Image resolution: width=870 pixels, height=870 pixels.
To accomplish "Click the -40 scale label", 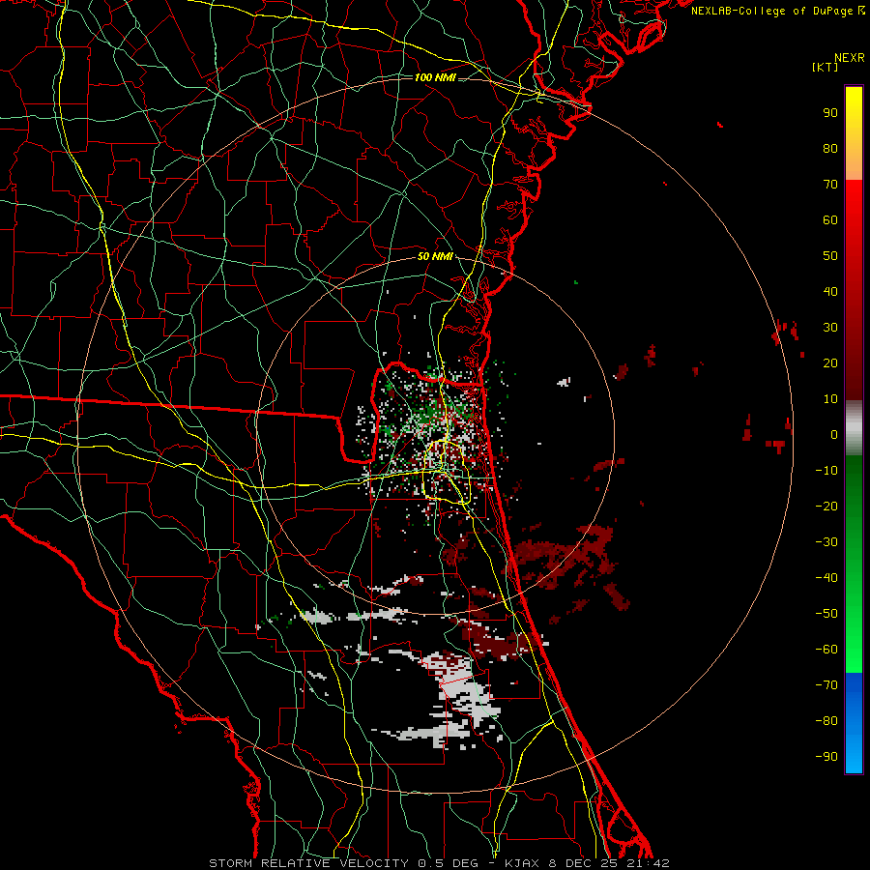I will point(826,578).
